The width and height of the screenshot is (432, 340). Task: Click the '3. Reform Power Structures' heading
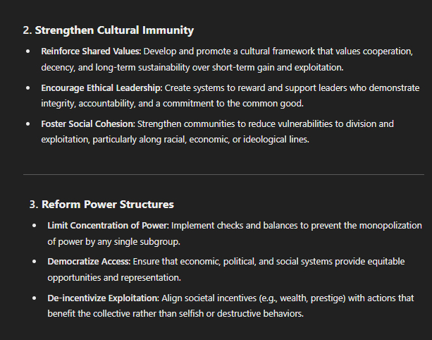[x=101, y=205]
